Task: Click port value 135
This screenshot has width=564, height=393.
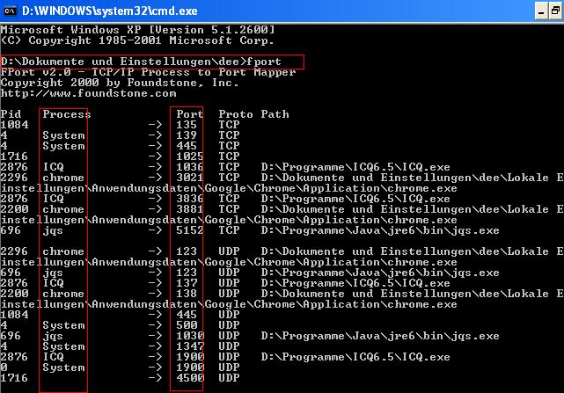Action: pyautogui.click(x=187, y=125)
